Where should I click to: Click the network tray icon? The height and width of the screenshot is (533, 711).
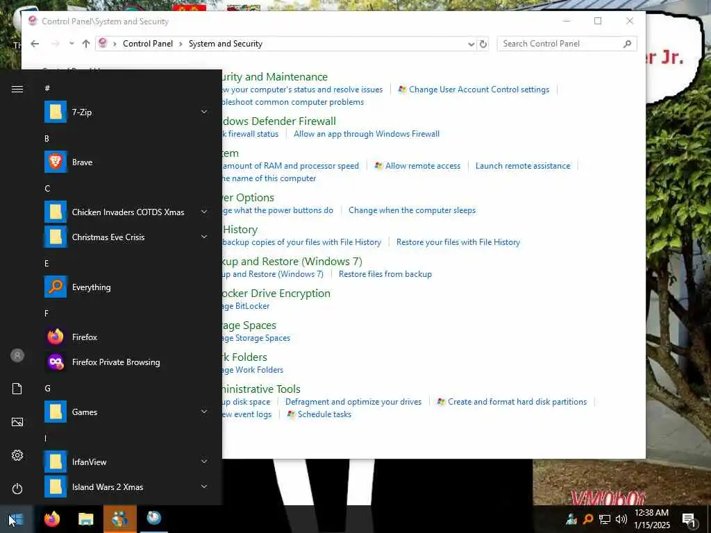click(x=605, y=519)
